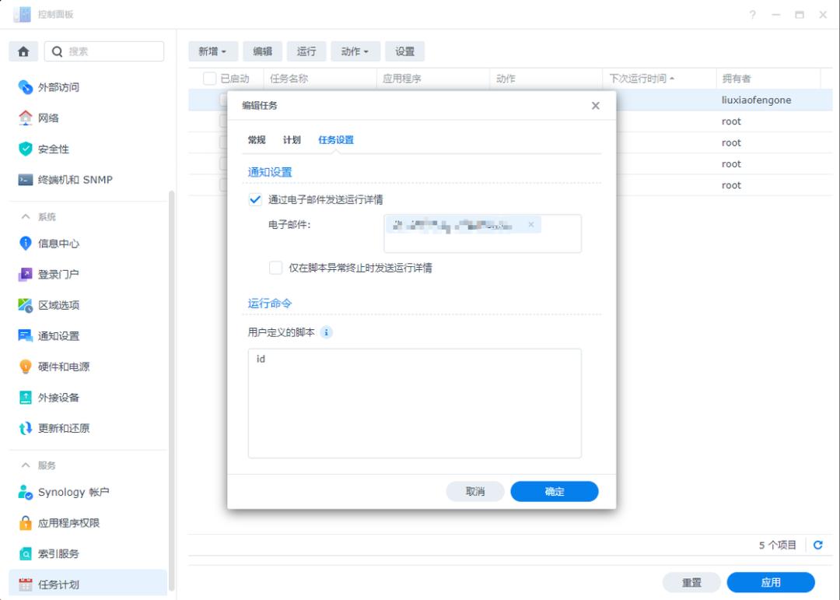Click the search magnifier icon
This screenshot has height=600, width=840.
click(x=58, y=51)
